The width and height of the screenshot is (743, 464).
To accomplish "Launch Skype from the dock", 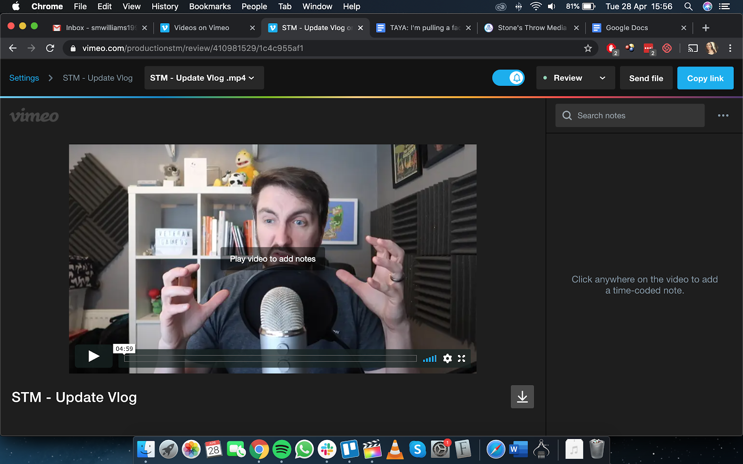I will pyautogui.click(x=417, y=449).
